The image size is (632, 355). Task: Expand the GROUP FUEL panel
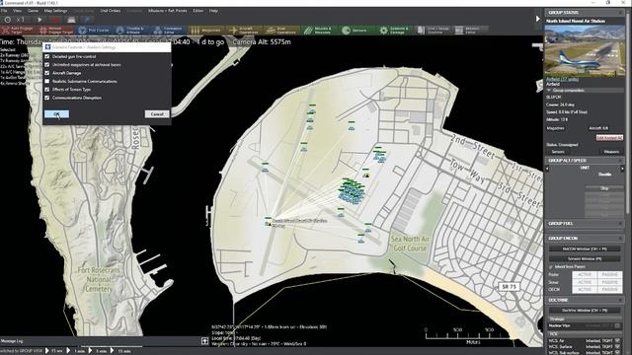621,224
